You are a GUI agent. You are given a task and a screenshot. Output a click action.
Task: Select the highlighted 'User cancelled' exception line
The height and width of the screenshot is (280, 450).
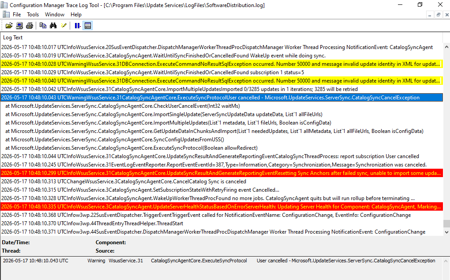click(x=221, y=98)
